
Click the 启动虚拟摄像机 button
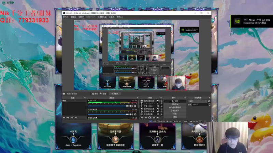[x=175, y=107]
